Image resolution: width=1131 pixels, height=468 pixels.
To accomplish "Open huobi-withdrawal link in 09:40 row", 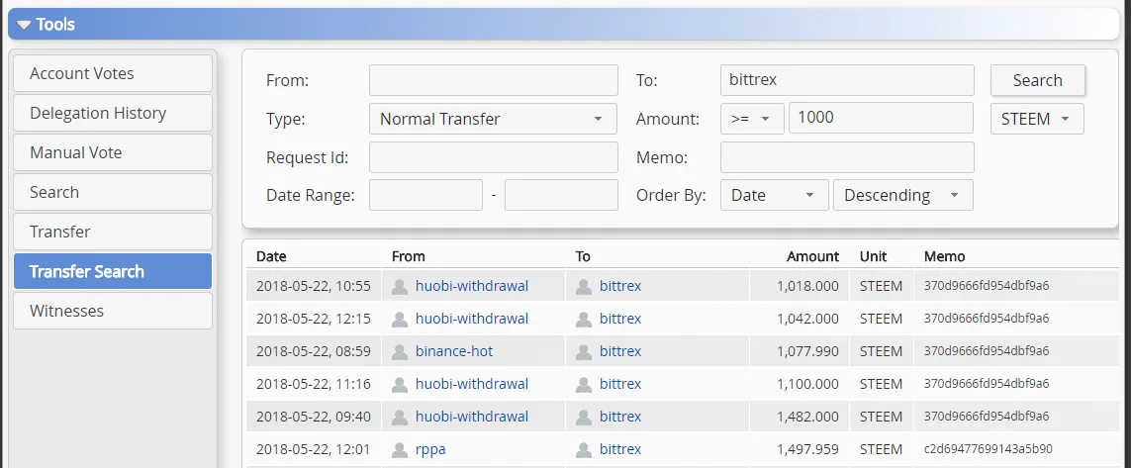I will pos(472,417).
